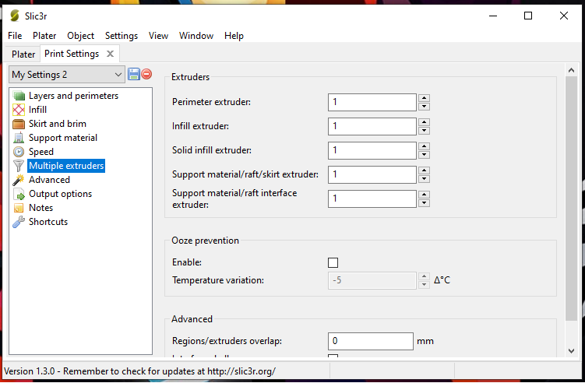
Task: Click the Layers and perimeters icon
Action: [19, 96]
